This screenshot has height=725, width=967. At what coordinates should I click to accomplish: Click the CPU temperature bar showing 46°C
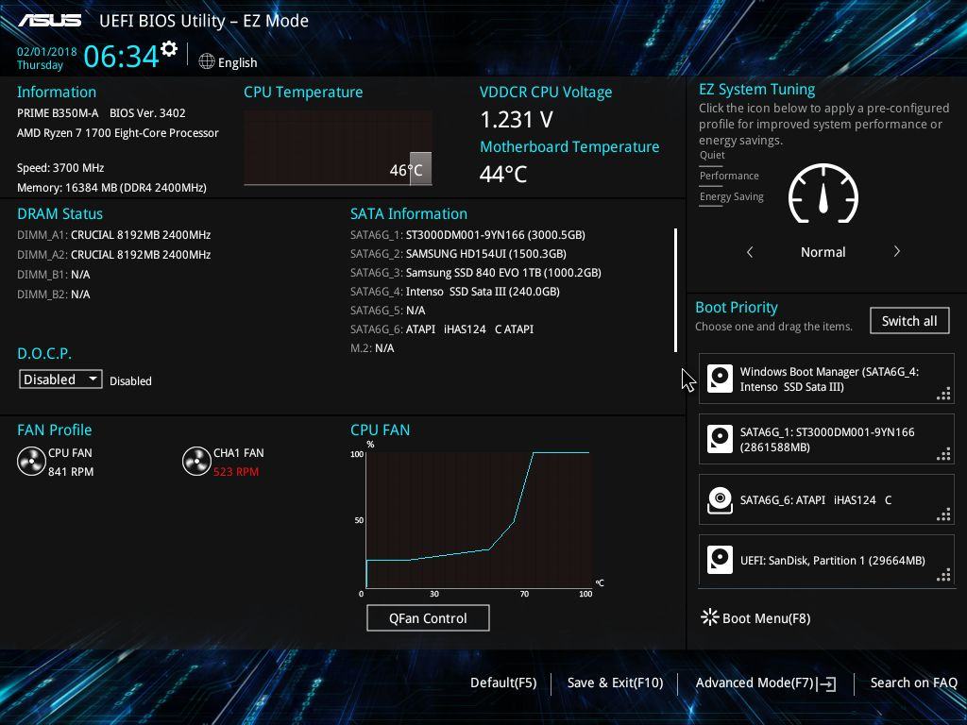420,168
